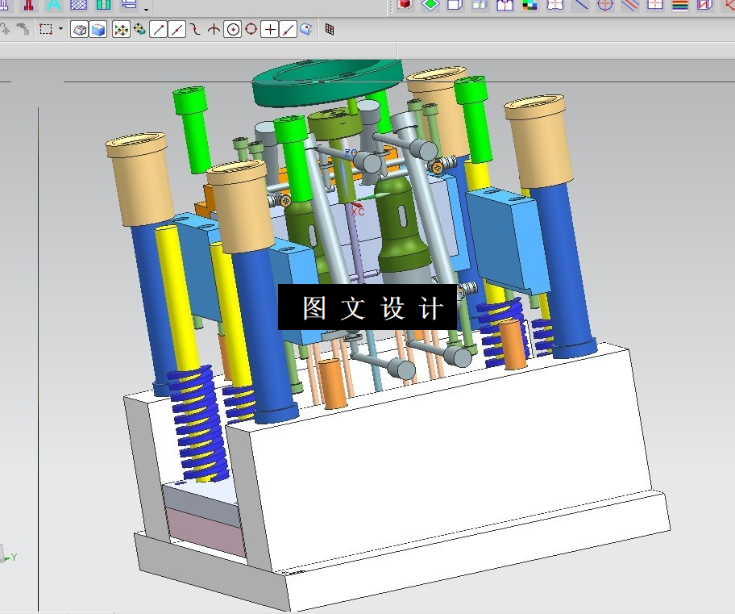The width and height of the screenshot is (735, 614).
Task: Select the dashed rectangle selection tool
Action: pyautogui.click(x=46, y=30)
